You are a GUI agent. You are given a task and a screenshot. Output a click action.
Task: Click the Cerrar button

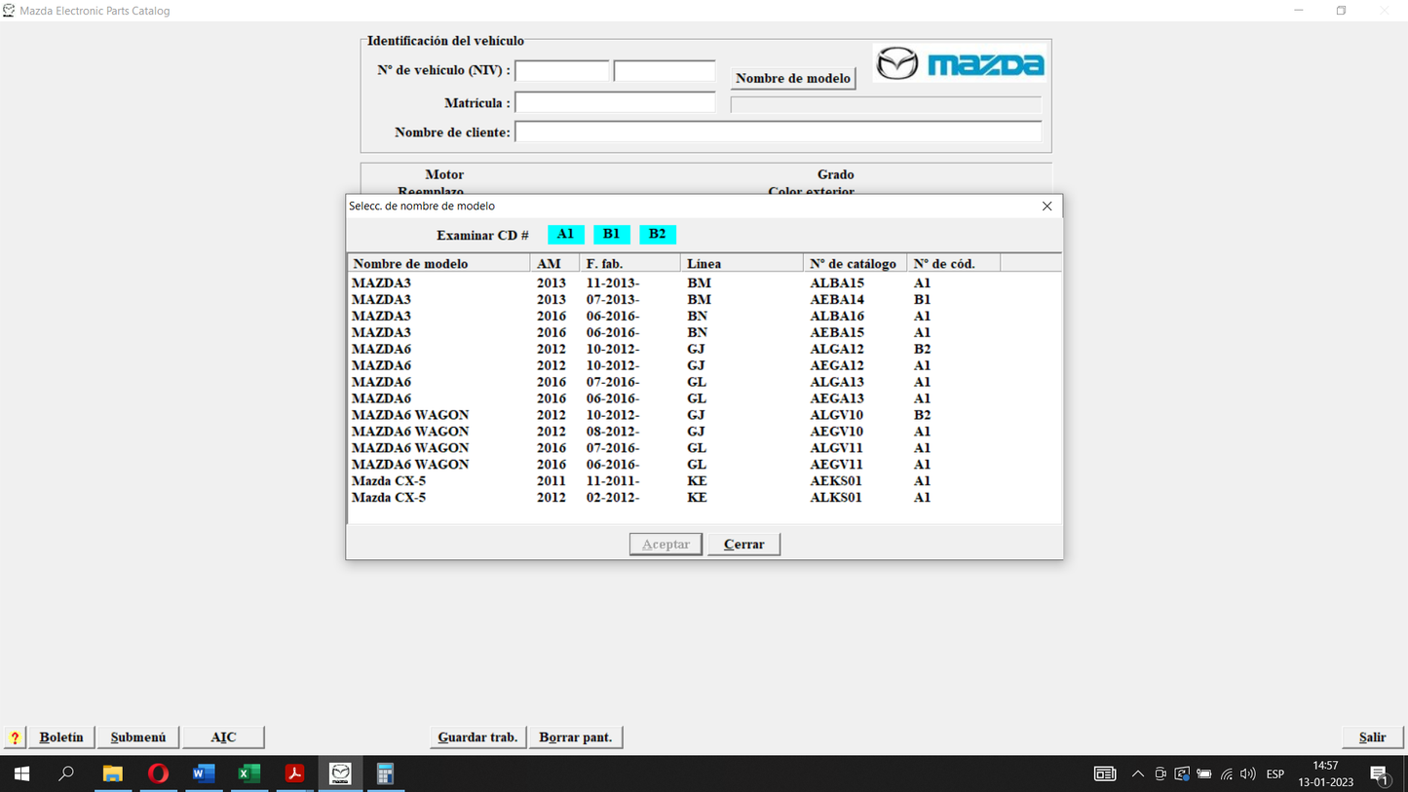(743, 545)
